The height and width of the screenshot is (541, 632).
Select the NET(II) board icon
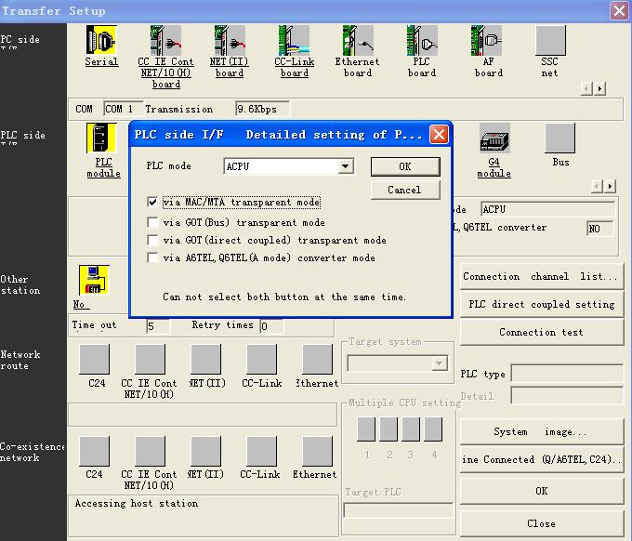[x=229, y=41]
